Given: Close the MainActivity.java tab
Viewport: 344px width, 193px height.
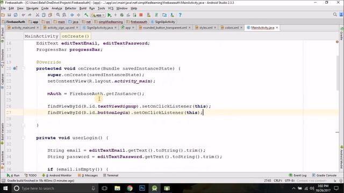Looking at the screenshot, I should 277,27.
